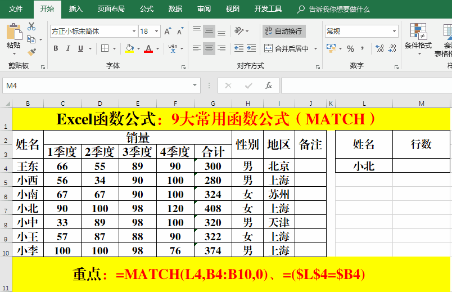Click the percent style icon

pyautogui.click(x=350, y=48)
